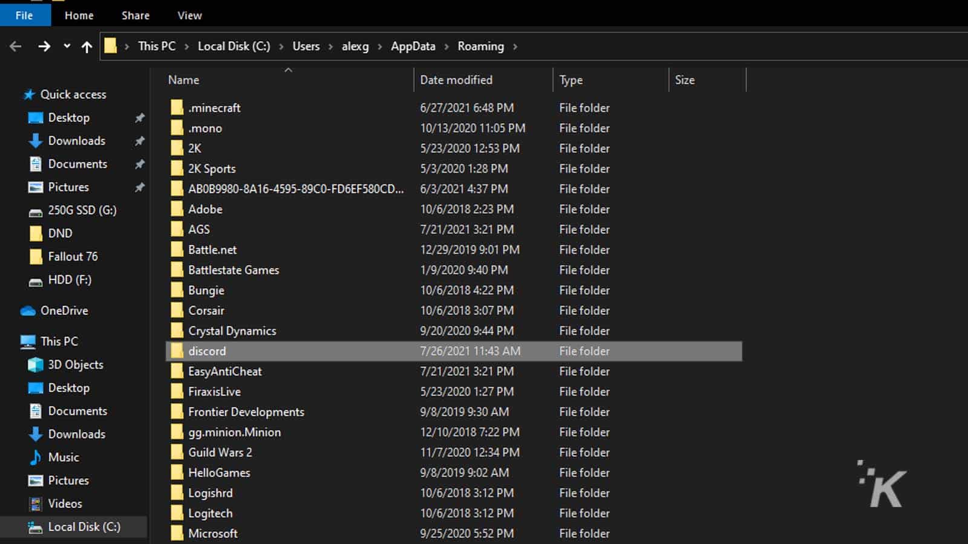Click gg.minion.Minion folder icon

[177, 432]
